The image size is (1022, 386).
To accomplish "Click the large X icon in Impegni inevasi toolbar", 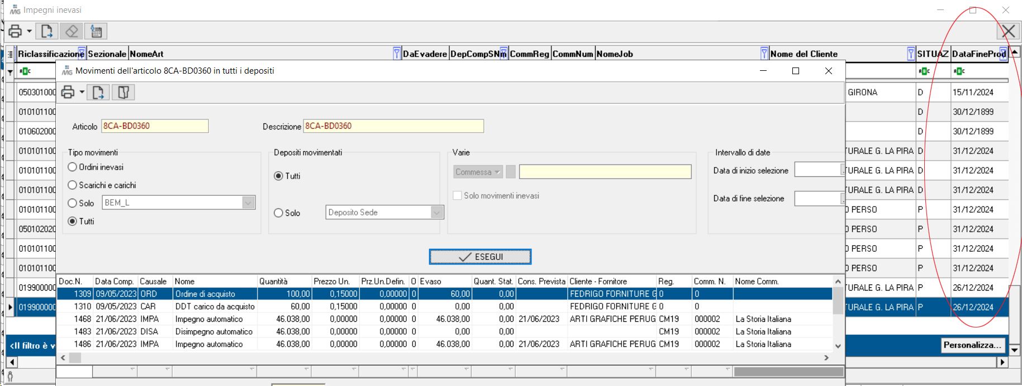I will (x=1009, y=31).
